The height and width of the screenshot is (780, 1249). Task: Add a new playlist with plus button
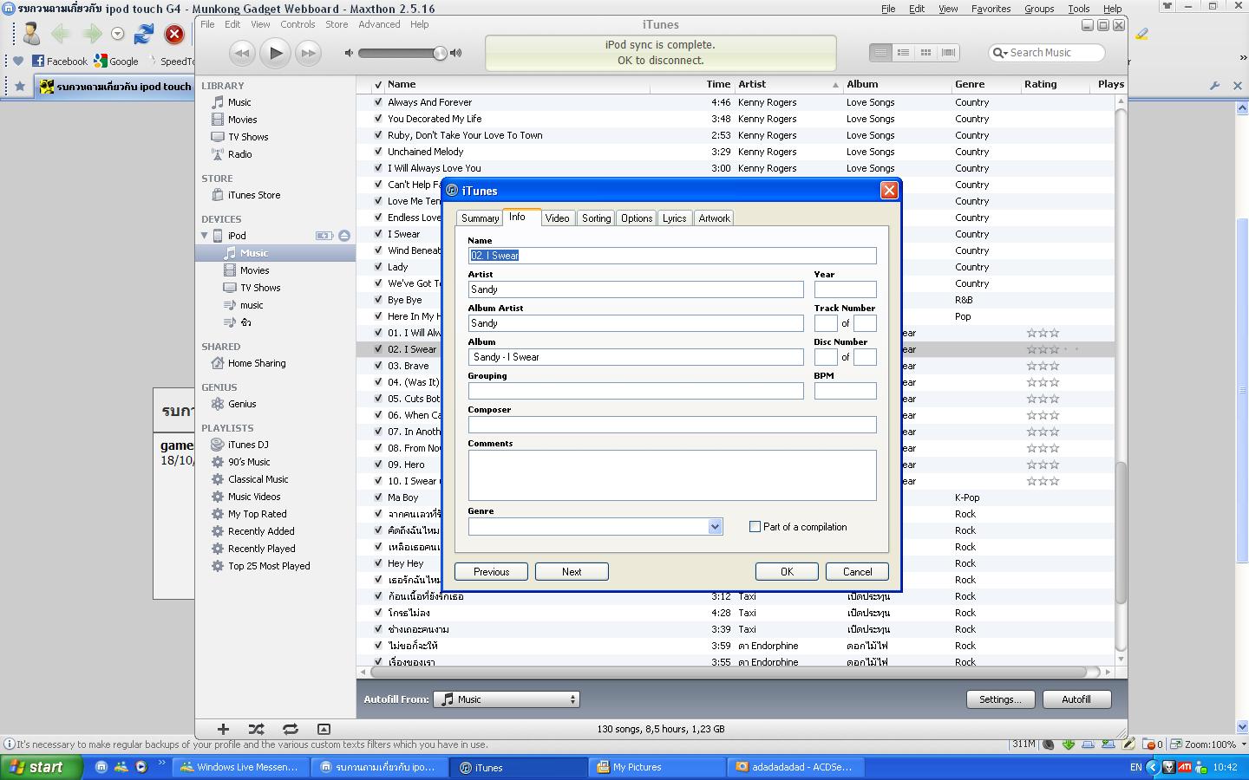[x=223, y=729]
